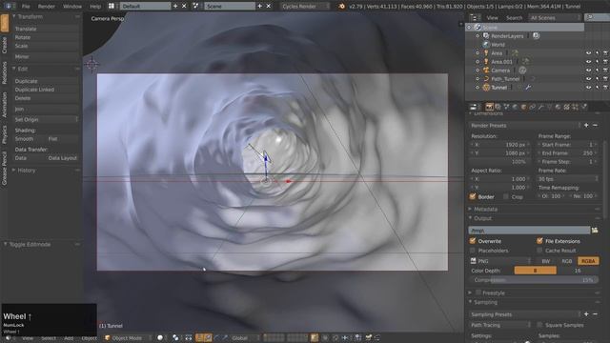
Task: Expand the Metadata panel
Action: pyautogui.click(x=485, y=210)
